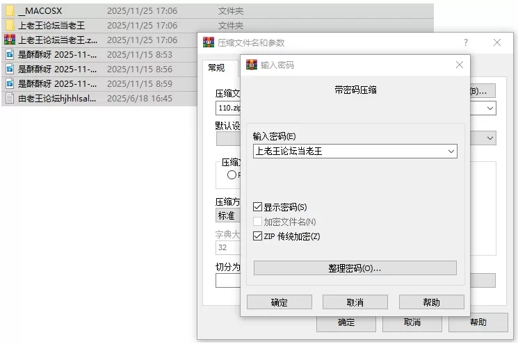The image size is (518, 344).
Task: Expand the 输入密码(E) password dropdown arrow
Action: pos(451,151)
